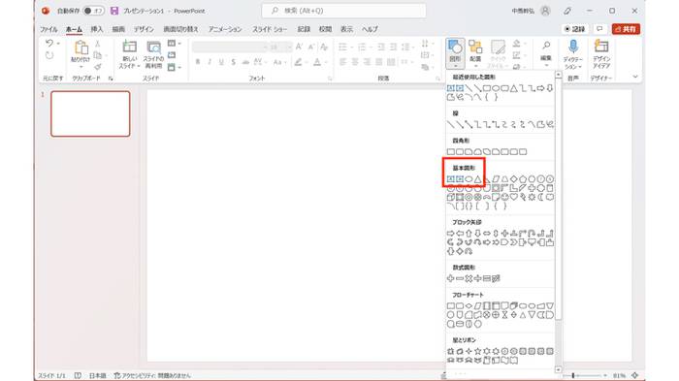Click the 共有 share button
The image size is (679, 381).
point(627,29)
